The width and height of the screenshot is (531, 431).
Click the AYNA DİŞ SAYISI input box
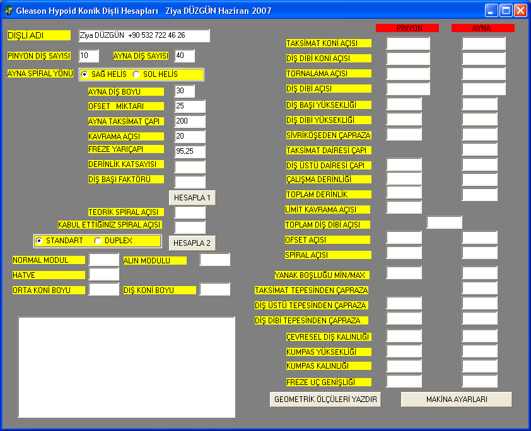(x=184, y=56)
